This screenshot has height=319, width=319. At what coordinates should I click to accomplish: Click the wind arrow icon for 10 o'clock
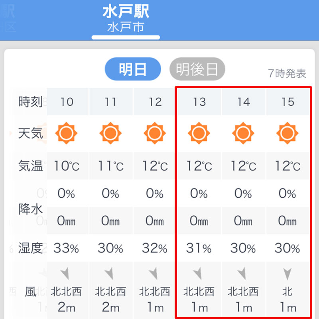[x=65, y=274]
